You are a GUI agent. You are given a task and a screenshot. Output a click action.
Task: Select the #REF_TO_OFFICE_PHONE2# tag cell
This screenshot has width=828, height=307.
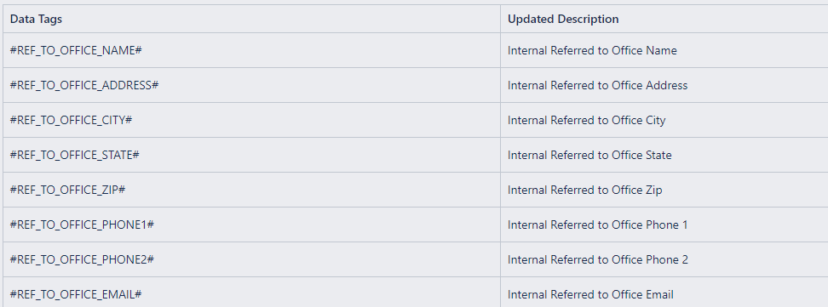251,259
